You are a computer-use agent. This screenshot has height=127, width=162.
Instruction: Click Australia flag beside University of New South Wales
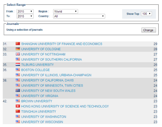pos(18,90)
